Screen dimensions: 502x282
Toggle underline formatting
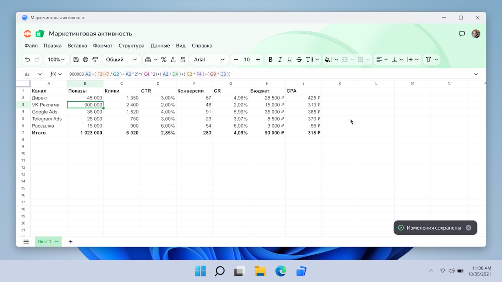tap(290, 60)
